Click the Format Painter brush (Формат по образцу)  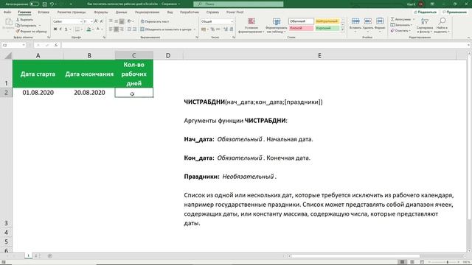(18, 31)
